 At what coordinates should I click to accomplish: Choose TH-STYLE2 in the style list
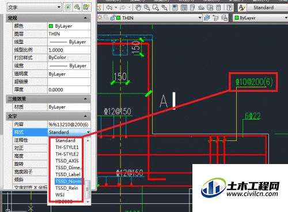tap(67, 154)
